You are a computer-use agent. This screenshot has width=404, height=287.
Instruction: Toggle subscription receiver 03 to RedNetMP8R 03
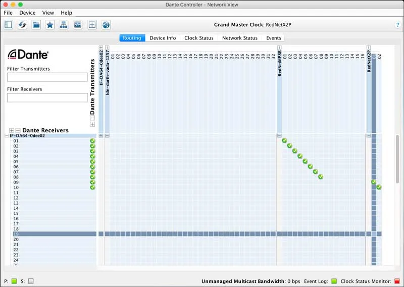pos(295,151)
